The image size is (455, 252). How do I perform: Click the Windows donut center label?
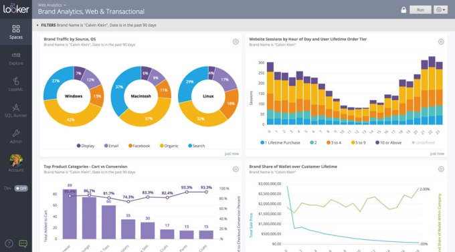coord(74,96)
